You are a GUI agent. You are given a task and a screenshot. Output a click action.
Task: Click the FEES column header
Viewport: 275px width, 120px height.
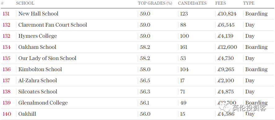(220, 3)
